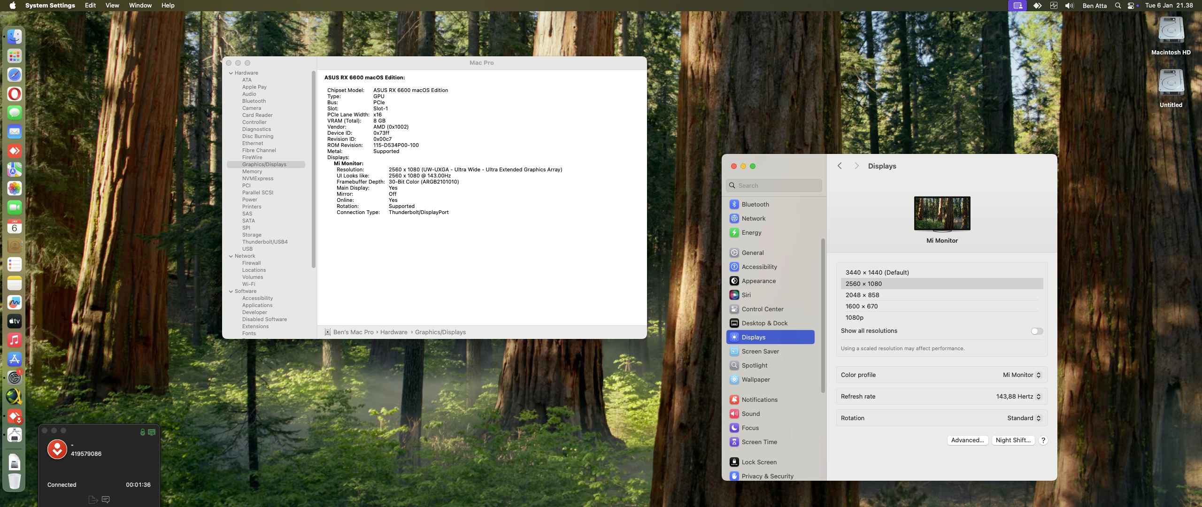This screenshot has height=507, width=1202.
Task: Open the Help menu
Action: point(168,6)
